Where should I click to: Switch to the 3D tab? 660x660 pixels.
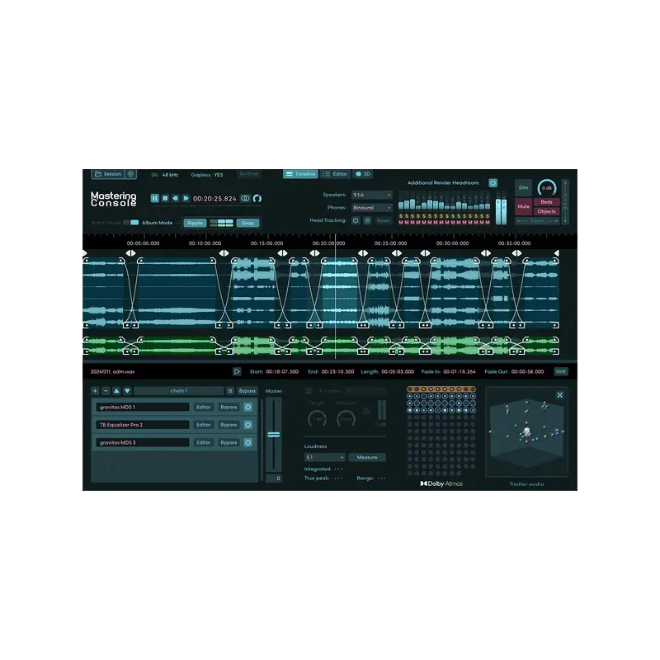click(362, 174)
